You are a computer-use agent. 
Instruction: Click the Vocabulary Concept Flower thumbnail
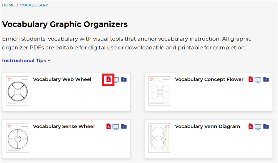[160, 91]
